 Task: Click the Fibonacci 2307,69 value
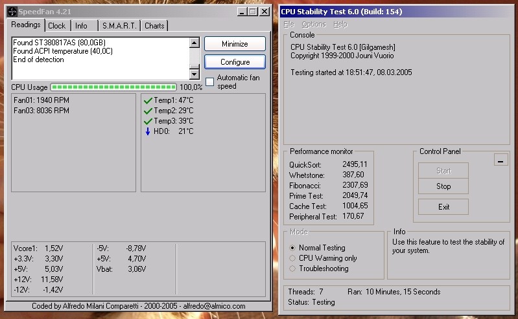pyautogui.click(x=355, y=185)
